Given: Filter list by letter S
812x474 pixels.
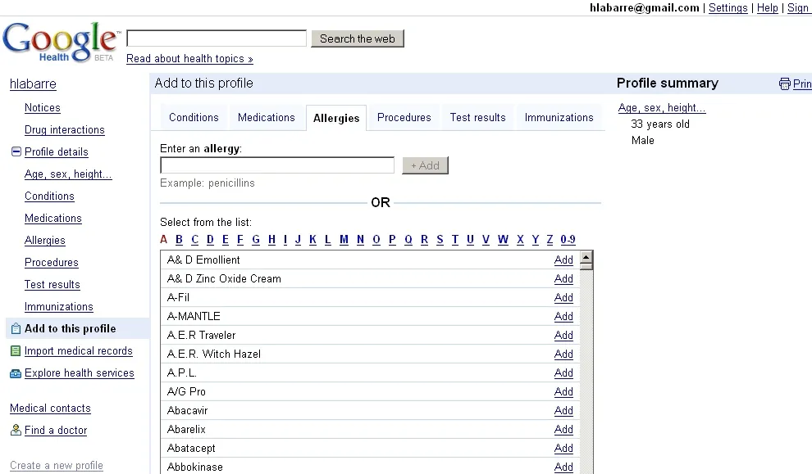Looking at the screenshot, I should coord(440,239).
